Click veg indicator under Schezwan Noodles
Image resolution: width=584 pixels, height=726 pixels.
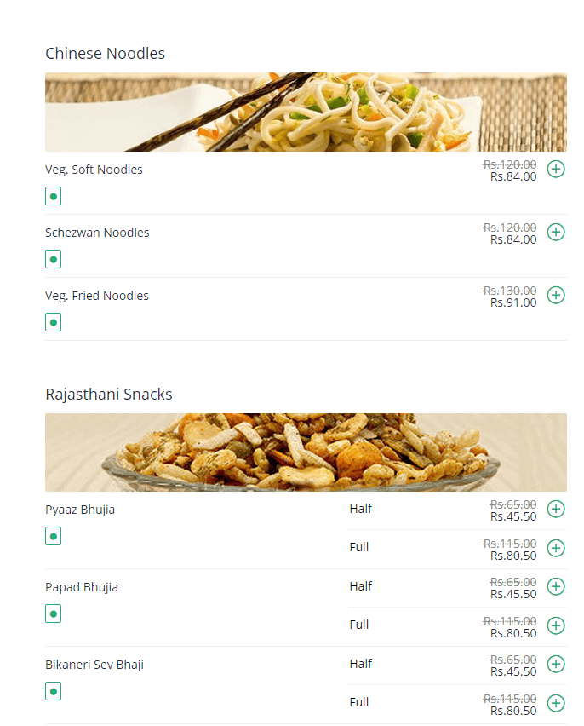(53, 260)
